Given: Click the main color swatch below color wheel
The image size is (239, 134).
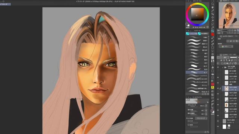Looking at the screenshot, I should [187, 24].
